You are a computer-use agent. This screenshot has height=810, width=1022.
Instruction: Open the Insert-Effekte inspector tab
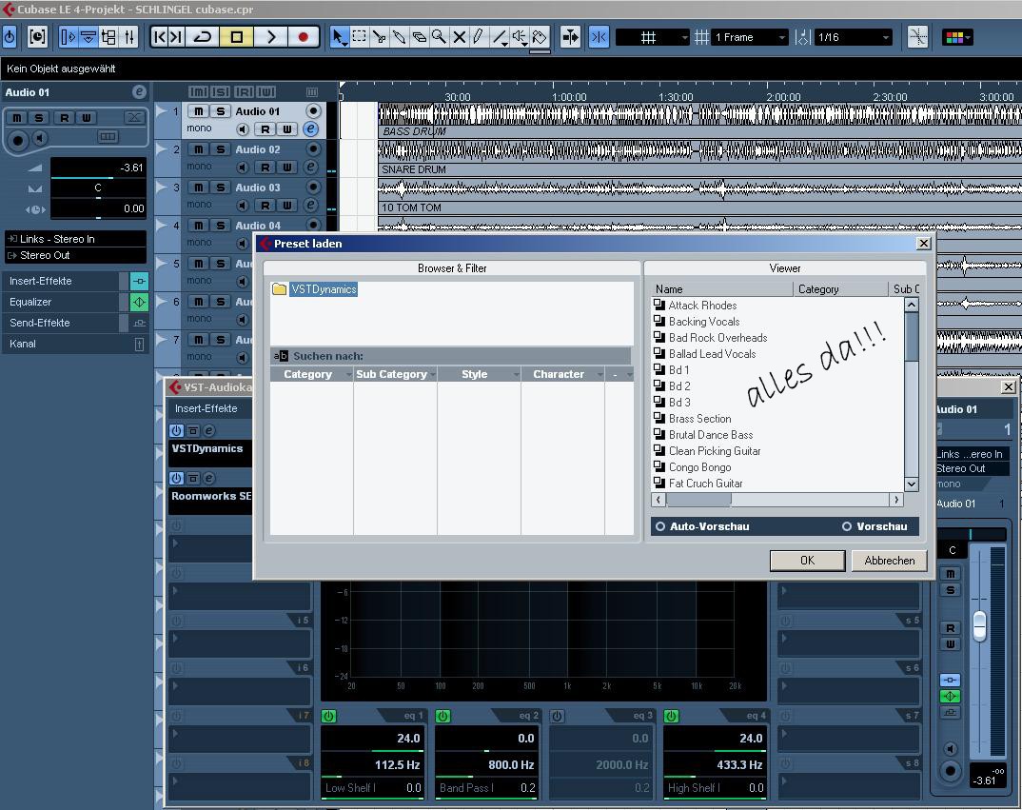point(62,281)
